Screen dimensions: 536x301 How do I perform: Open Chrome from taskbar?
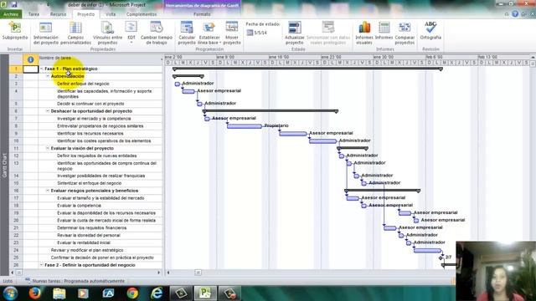[132, 293]
